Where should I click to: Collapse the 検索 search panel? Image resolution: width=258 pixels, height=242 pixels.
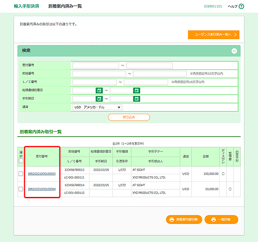[x=234, y=51]
